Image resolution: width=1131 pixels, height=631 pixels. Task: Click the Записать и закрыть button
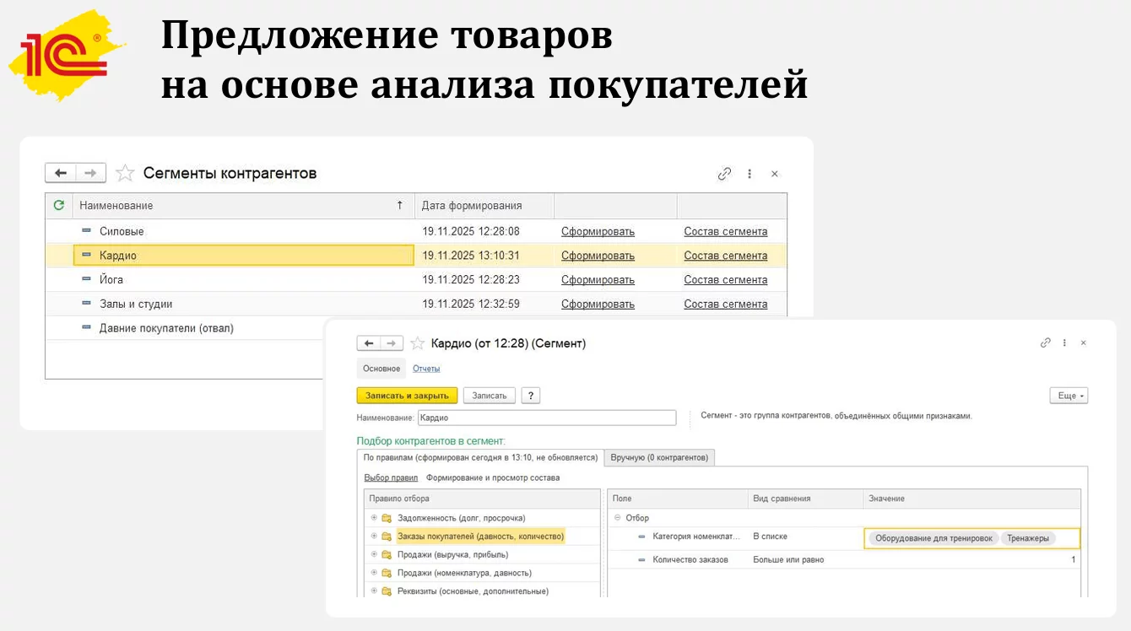(x=408, y=396)
